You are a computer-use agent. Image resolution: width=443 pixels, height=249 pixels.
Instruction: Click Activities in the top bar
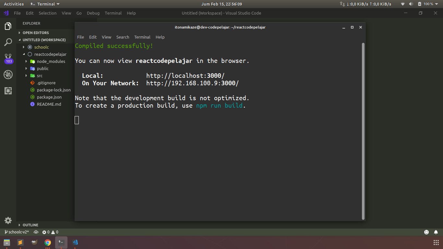click(x=14, y=4)
